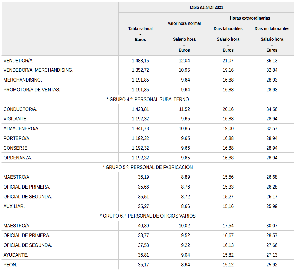The image size is (295, 272).
Task: Select the AUXILIAR. row label
Action: (14, 206)
